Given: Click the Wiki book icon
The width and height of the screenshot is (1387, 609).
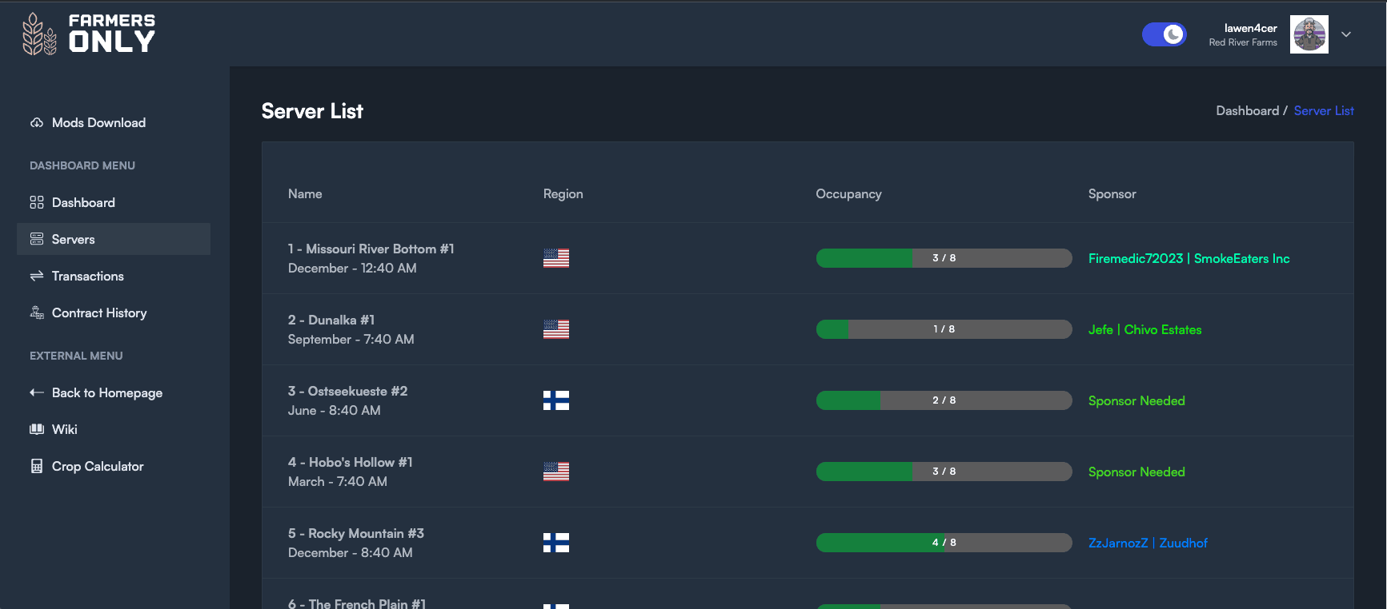Looking at the screenshot, I should [37, 429].
